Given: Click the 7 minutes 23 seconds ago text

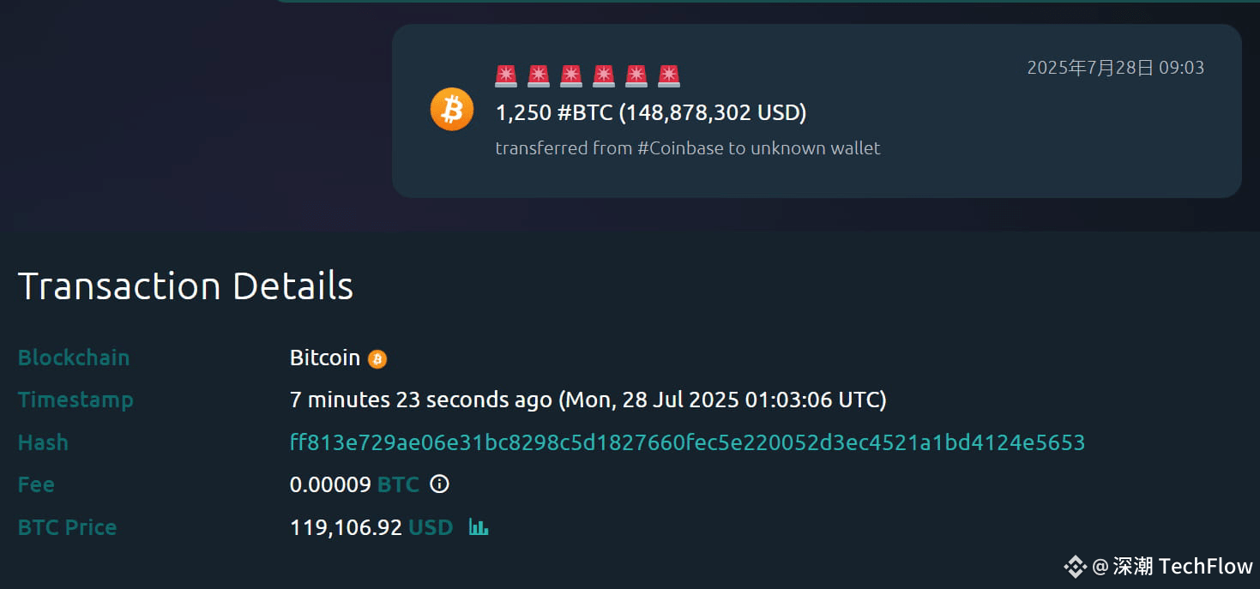Looking at the screenshot, I should pos(421,400).
